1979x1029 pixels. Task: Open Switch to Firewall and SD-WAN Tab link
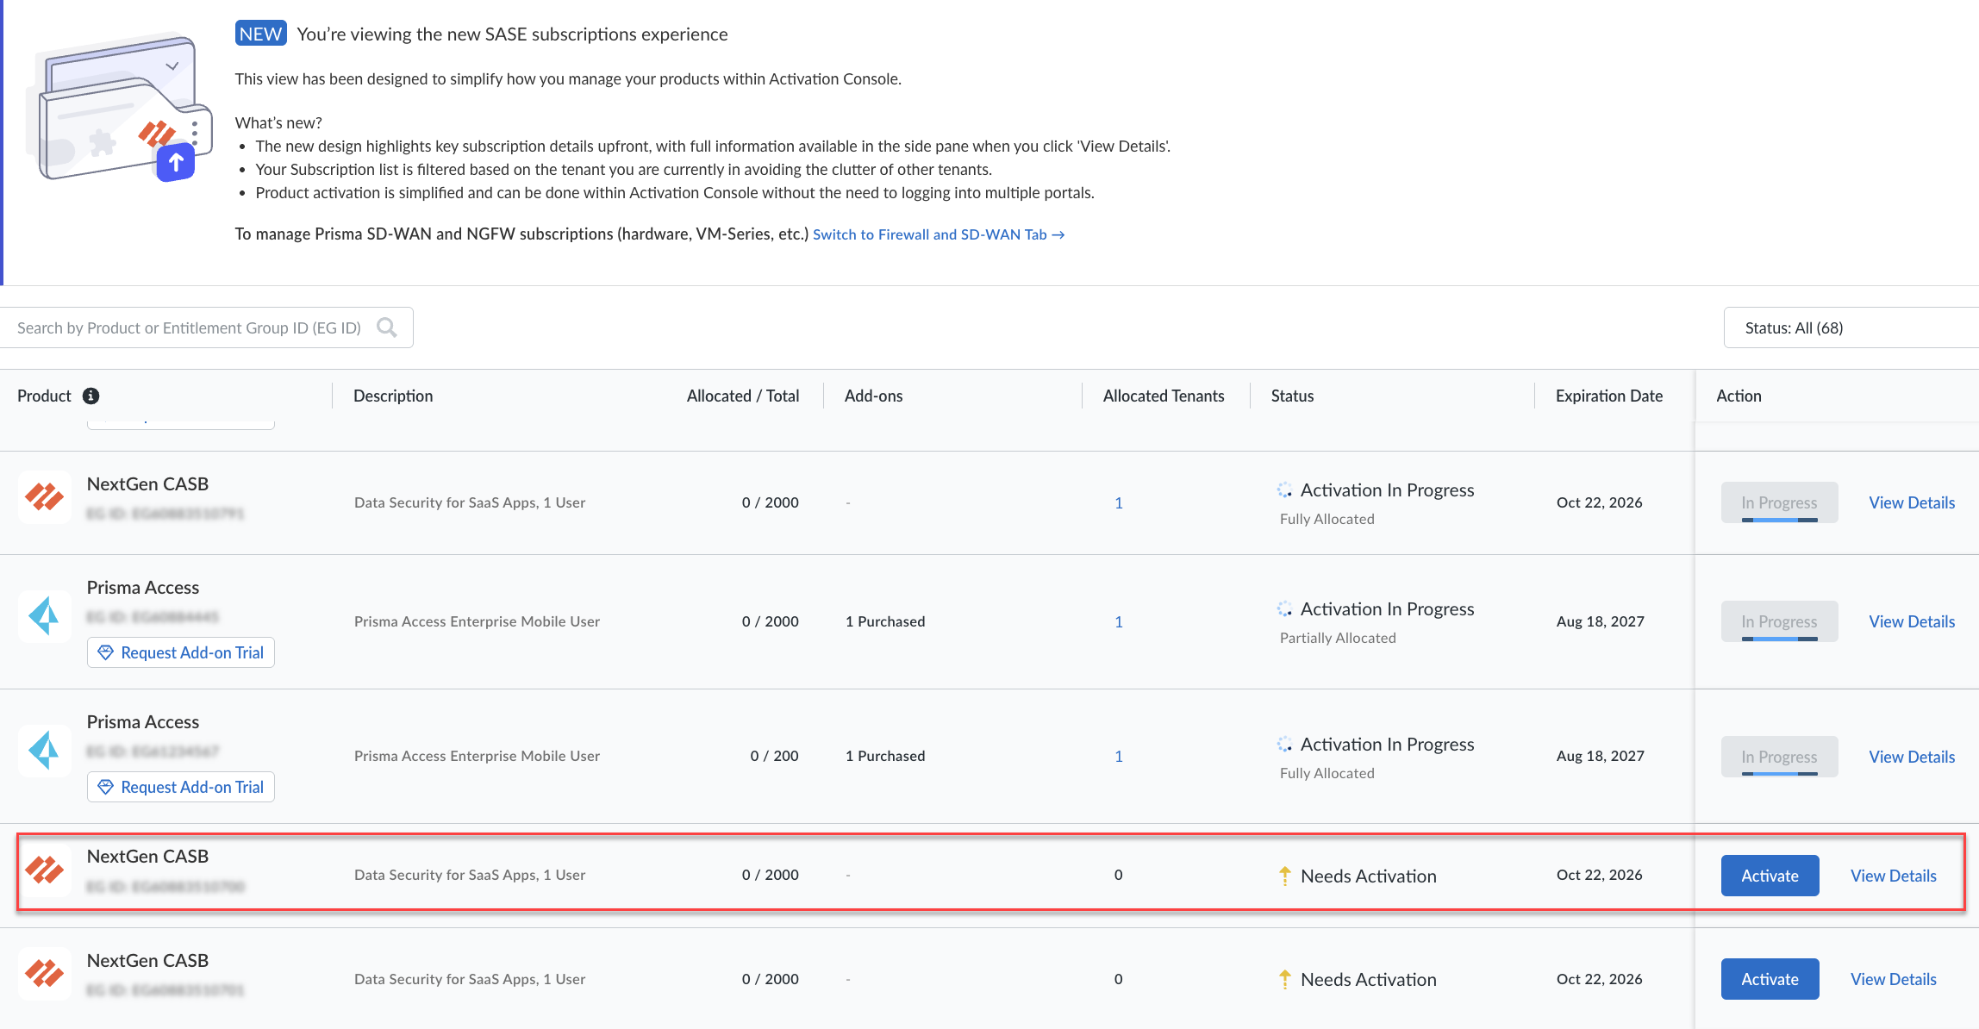point(938,234)
